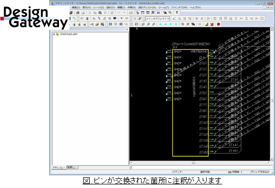Screen dimensions: 275x188
Task: Click the blue left arrow pan icon
Action: tap(160, 24)
